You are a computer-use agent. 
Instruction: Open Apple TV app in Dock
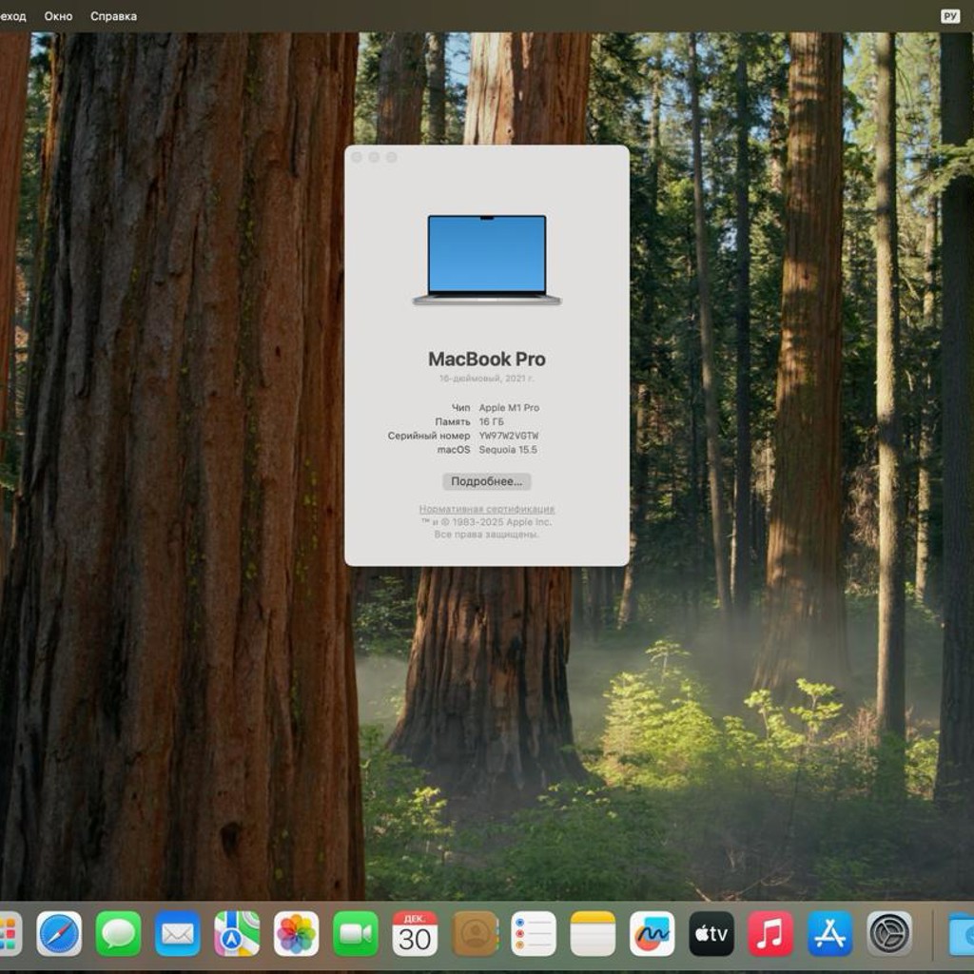pos(711,934)
